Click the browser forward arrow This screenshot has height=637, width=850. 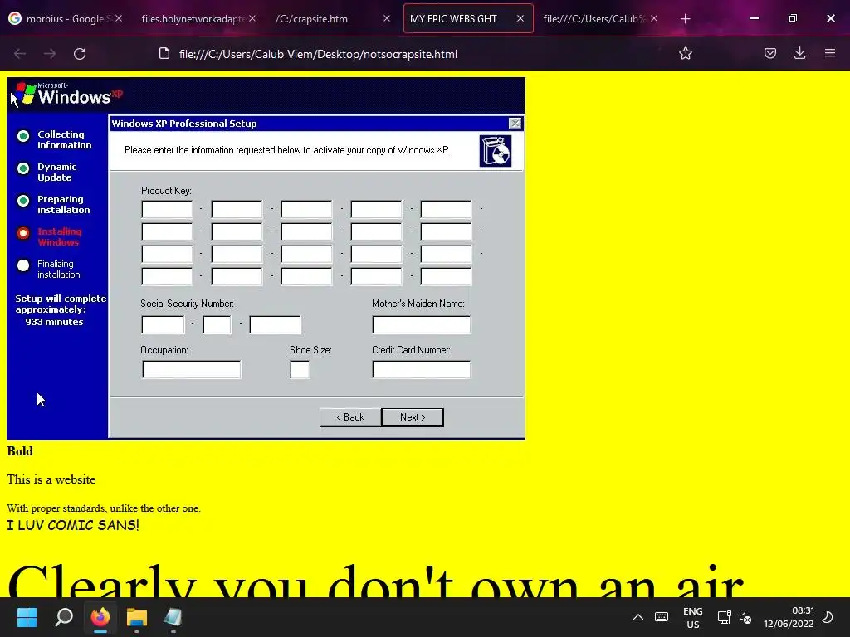click(x=50, y=54)
